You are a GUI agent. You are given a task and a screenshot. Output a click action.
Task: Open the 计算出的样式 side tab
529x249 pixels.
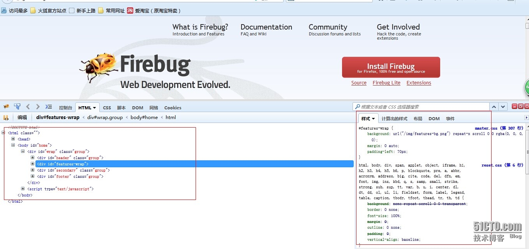[x=394, y=119]
